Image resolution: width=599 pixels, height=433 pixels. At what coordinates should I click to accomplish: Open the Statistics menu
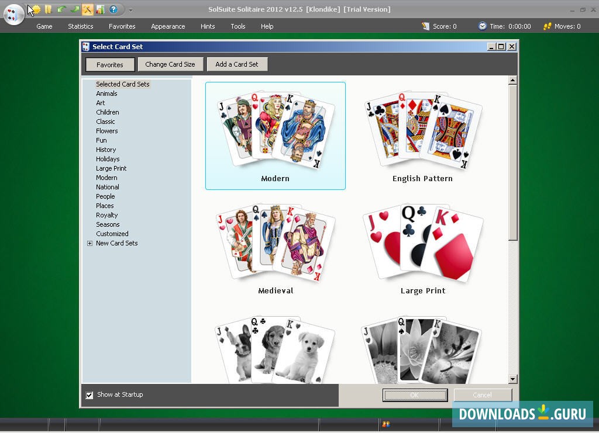pos(81,26)
